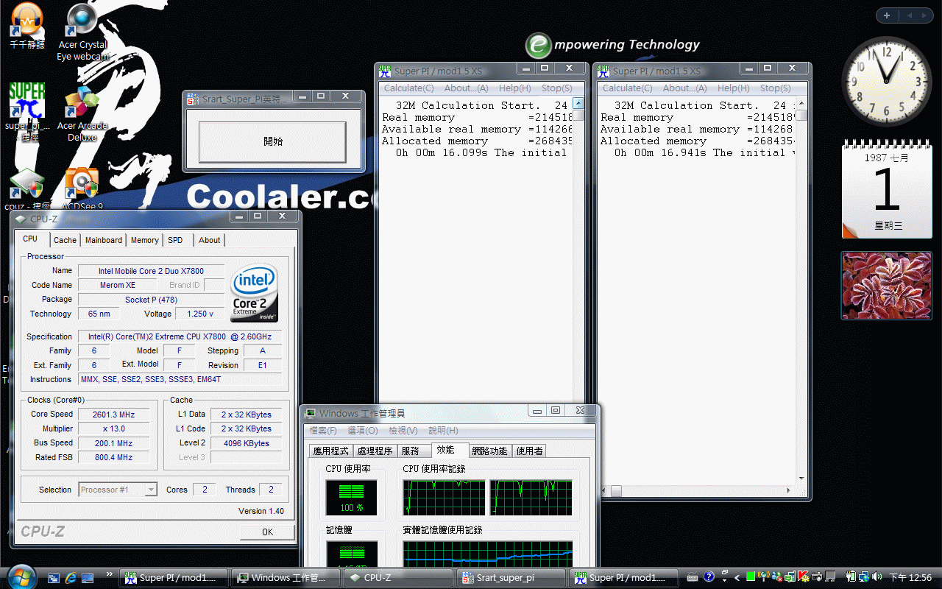Viewport: 942px width, 589px height.
Task: Select the super_pi desktop shortcut icon
Action: point(27,112)
